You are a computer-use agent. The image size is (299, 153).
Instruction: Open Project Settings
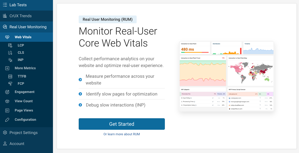pyautogui.click(x=23, y=133)
